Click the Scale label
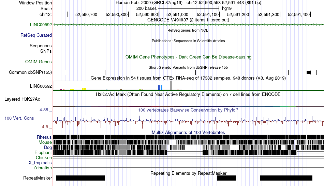This screenshot has width=324, height=186. coord(46,9)
